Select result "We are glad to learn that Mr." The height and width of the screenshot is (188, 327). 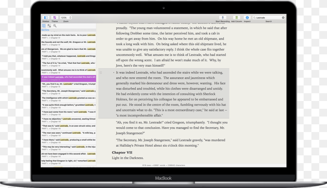69,50
